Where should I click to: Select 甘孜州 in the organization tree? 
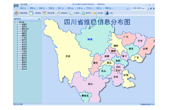coord(24,67)
